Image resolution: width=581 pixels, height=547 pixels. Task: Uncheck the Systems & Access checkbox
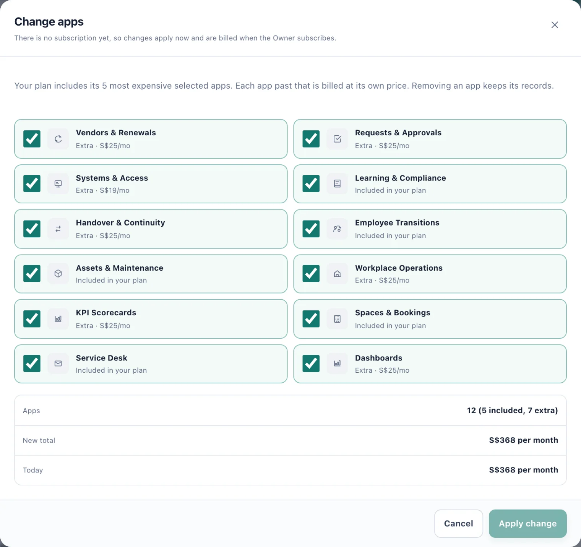[32, 184]
